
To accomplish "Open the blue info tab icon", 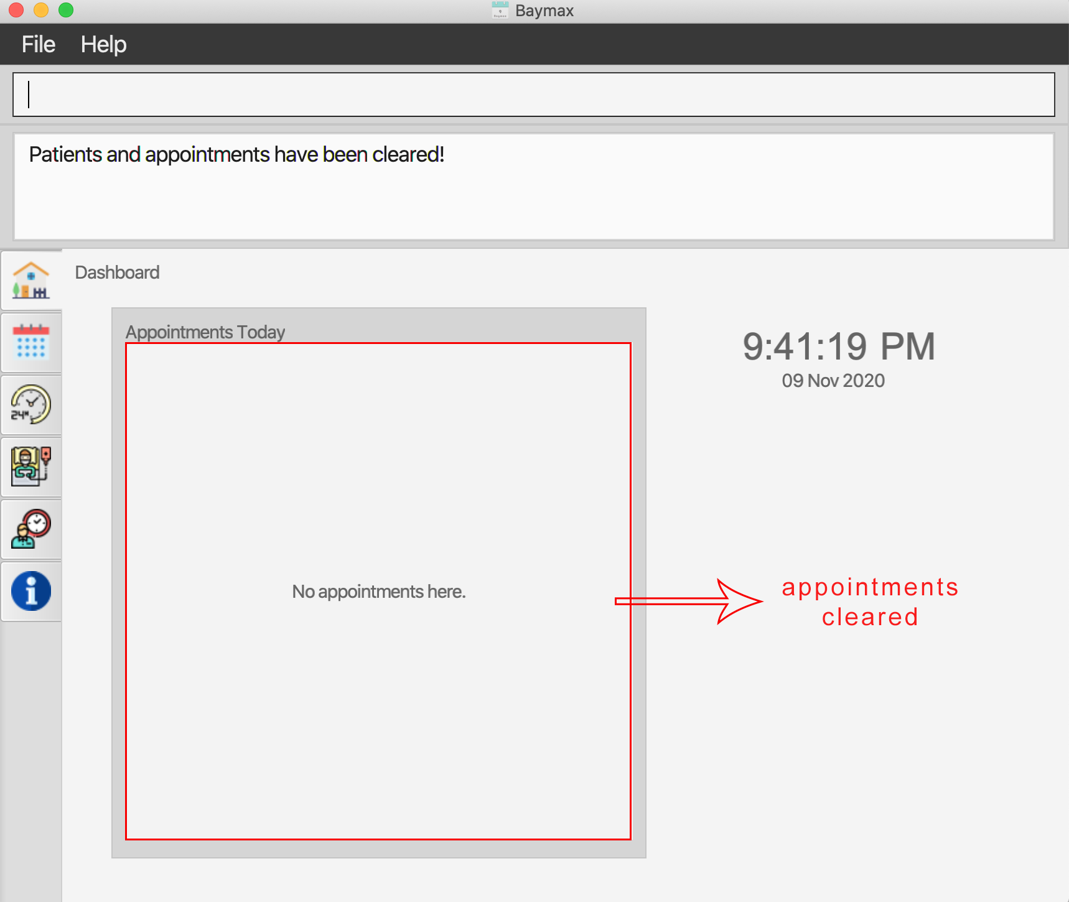I will pyautogui.click(x=30, y=591).
